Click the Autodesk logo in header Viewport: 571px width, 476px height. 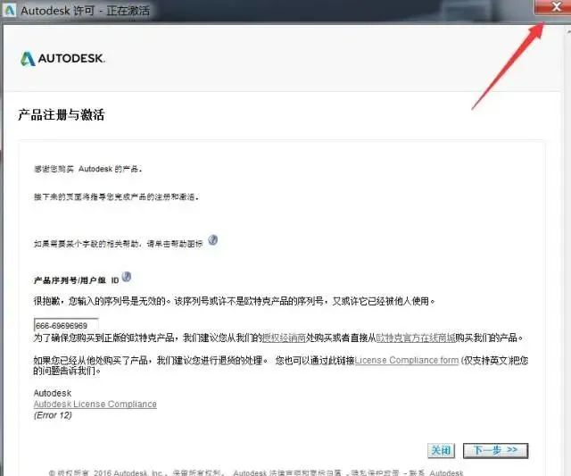tap(62, 58)
